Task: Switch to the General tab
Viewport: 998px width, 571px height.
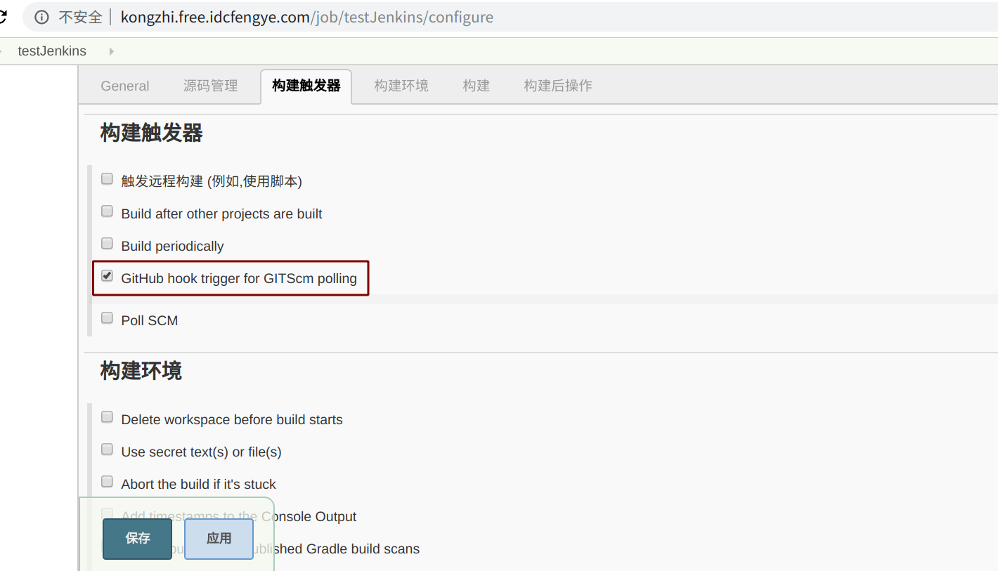Action: coord(125,86)
